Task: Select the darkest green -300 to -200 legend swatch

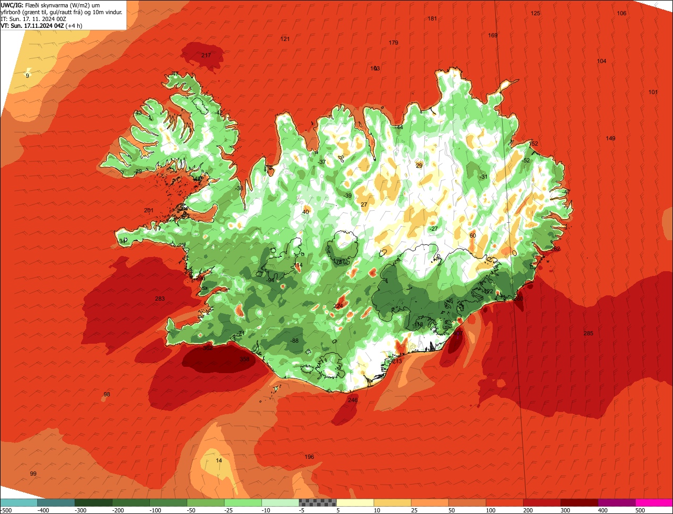Action: pos(93,502)
